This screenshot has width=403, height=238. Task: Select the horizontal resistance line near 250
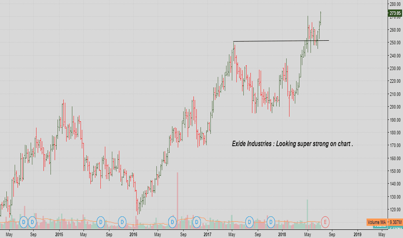point(281,41)
